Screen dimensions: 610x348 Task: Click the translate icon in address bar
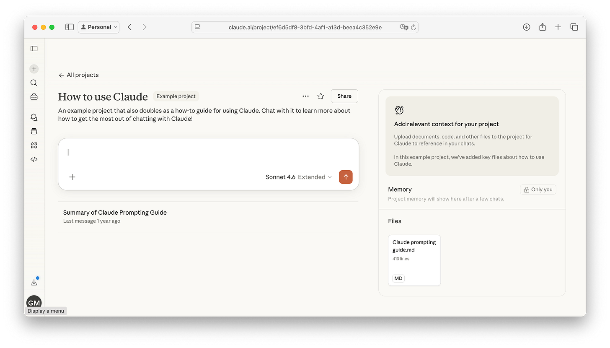404,27
